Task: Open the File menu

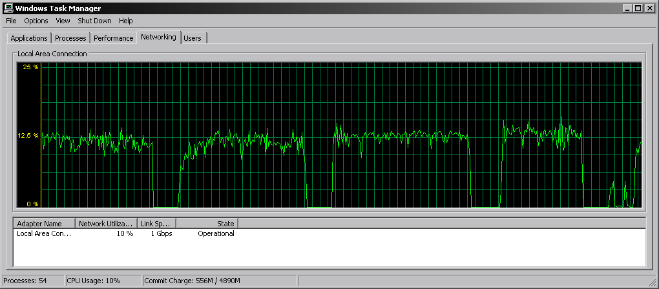Action: point(12,21)
